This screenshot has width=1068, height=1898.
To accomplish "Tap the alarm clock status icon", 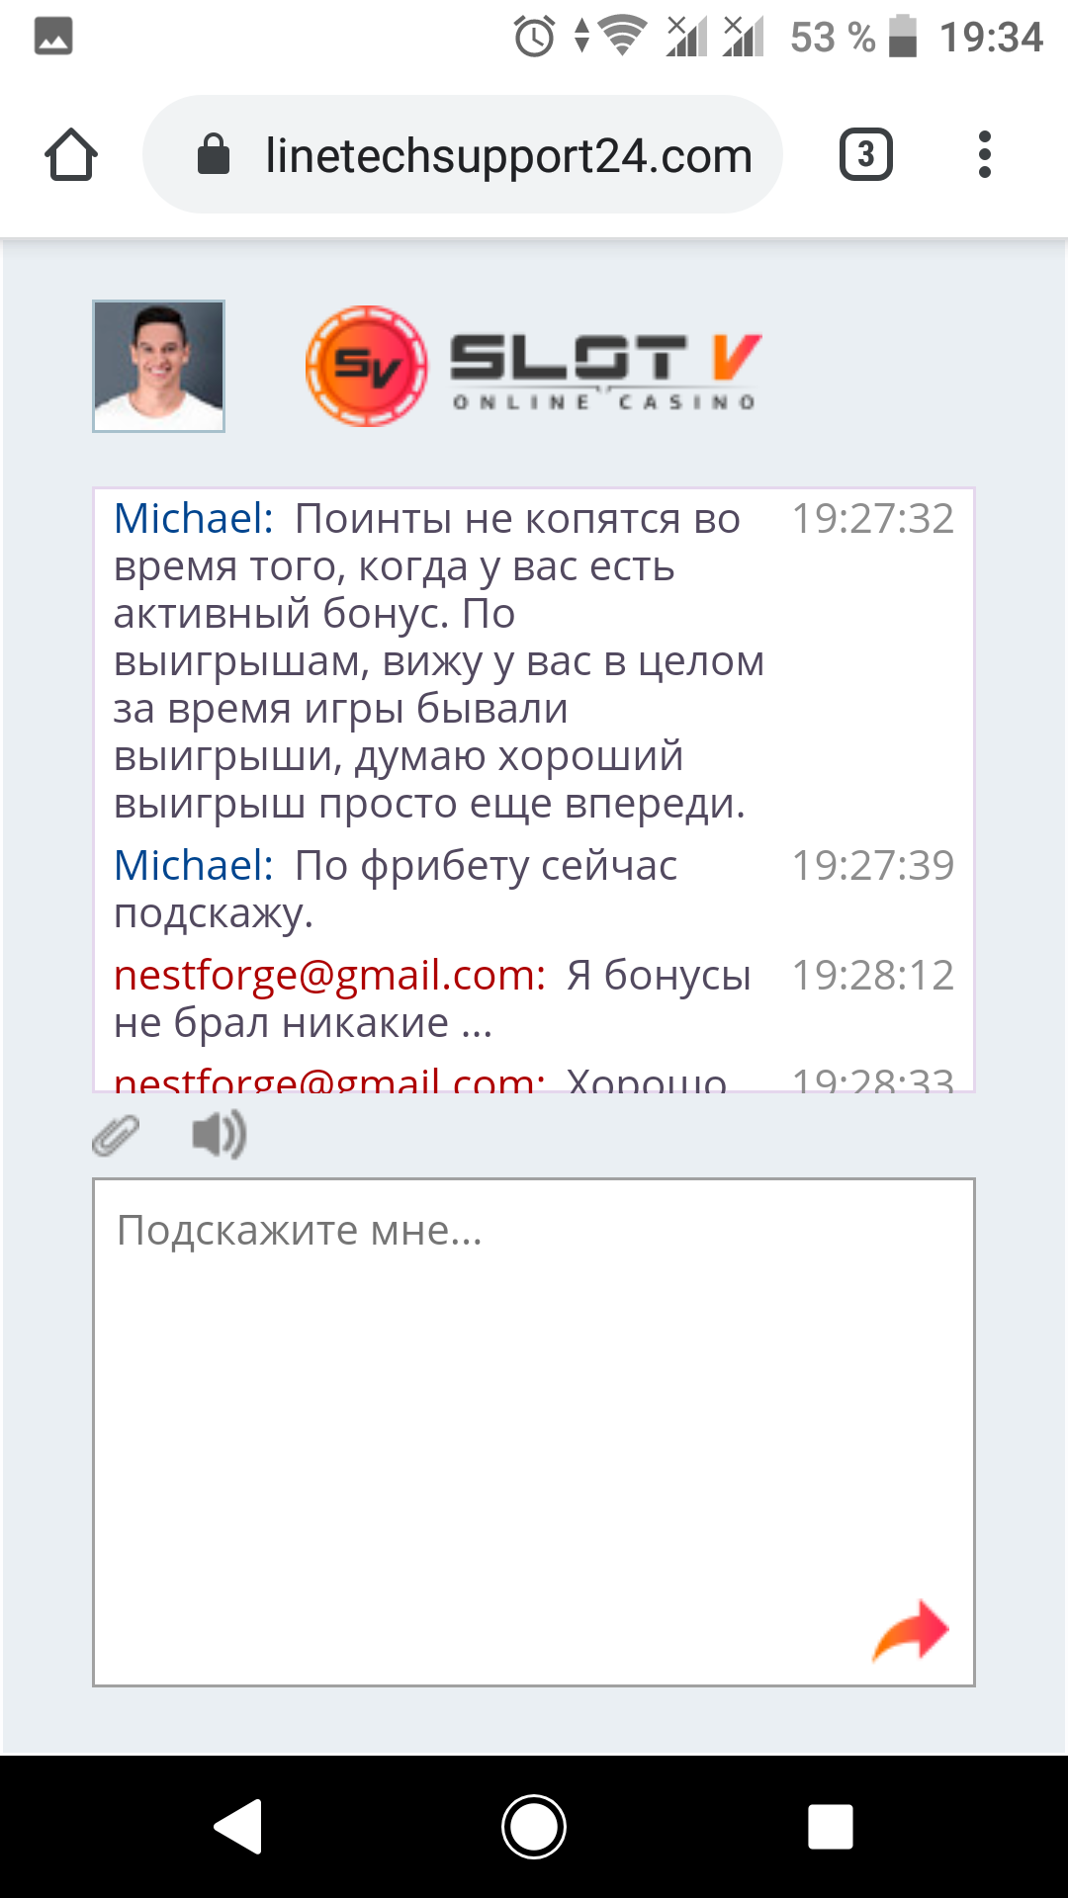I will [535, 38].
